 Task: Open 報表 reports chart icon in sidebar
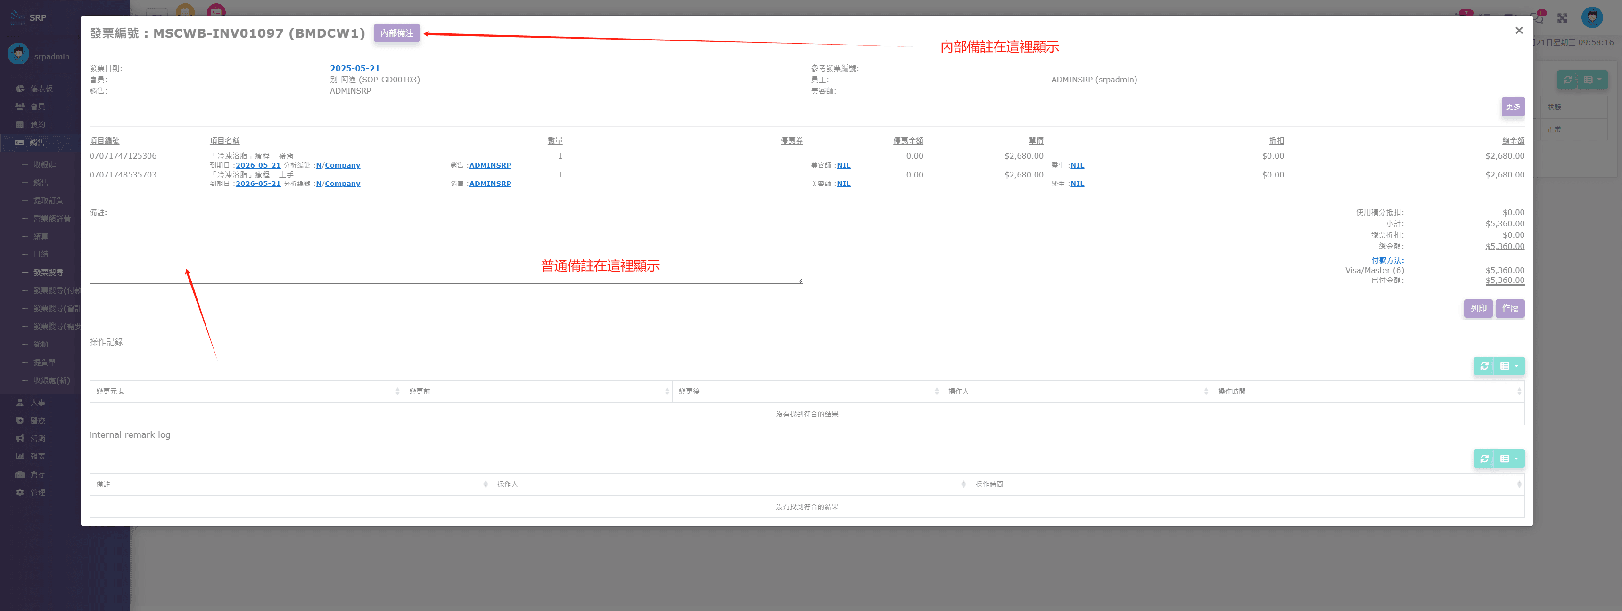coord(20,456)
